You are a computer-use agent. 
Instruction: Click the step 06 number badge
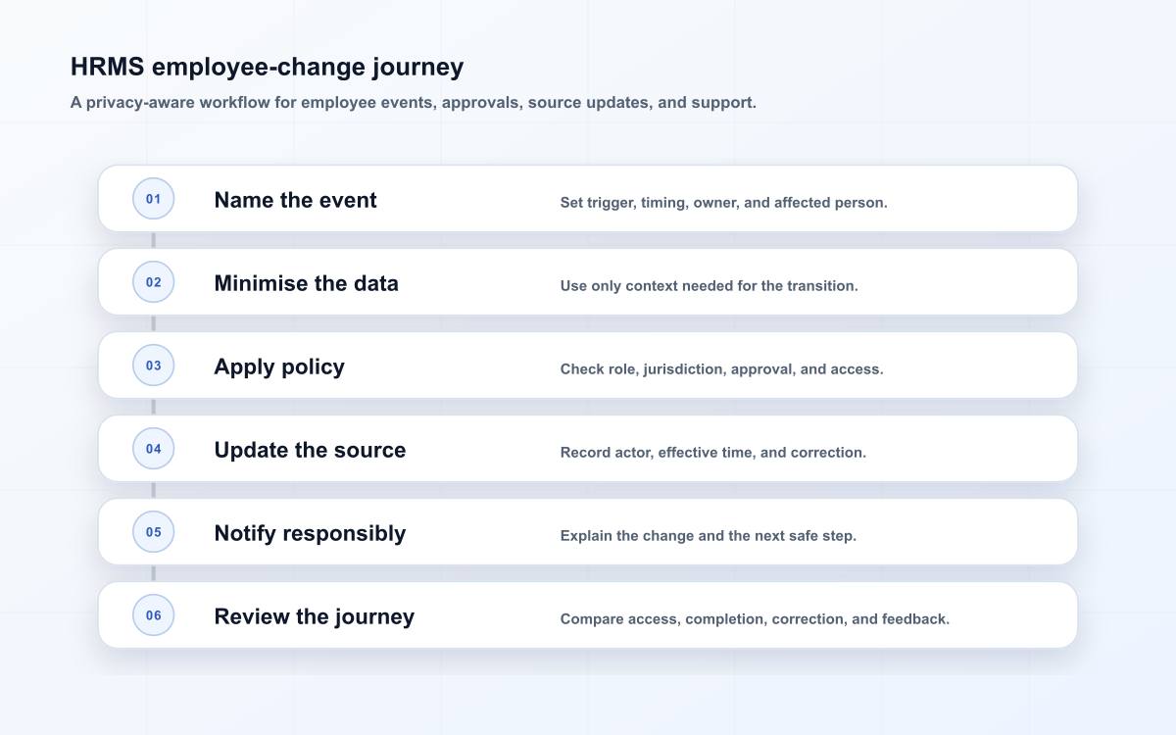153,615
